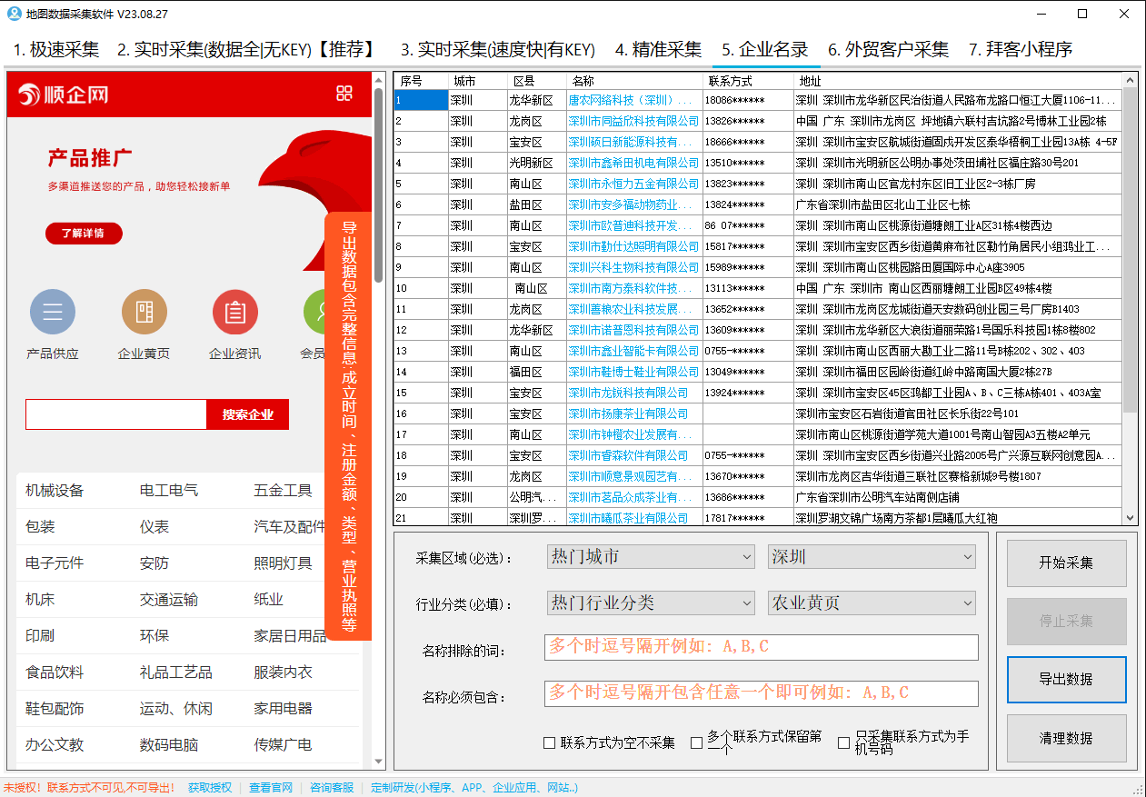1146x797 pixels.
Task: Open the grid menu icon in red header
Action: coord(344,94)
